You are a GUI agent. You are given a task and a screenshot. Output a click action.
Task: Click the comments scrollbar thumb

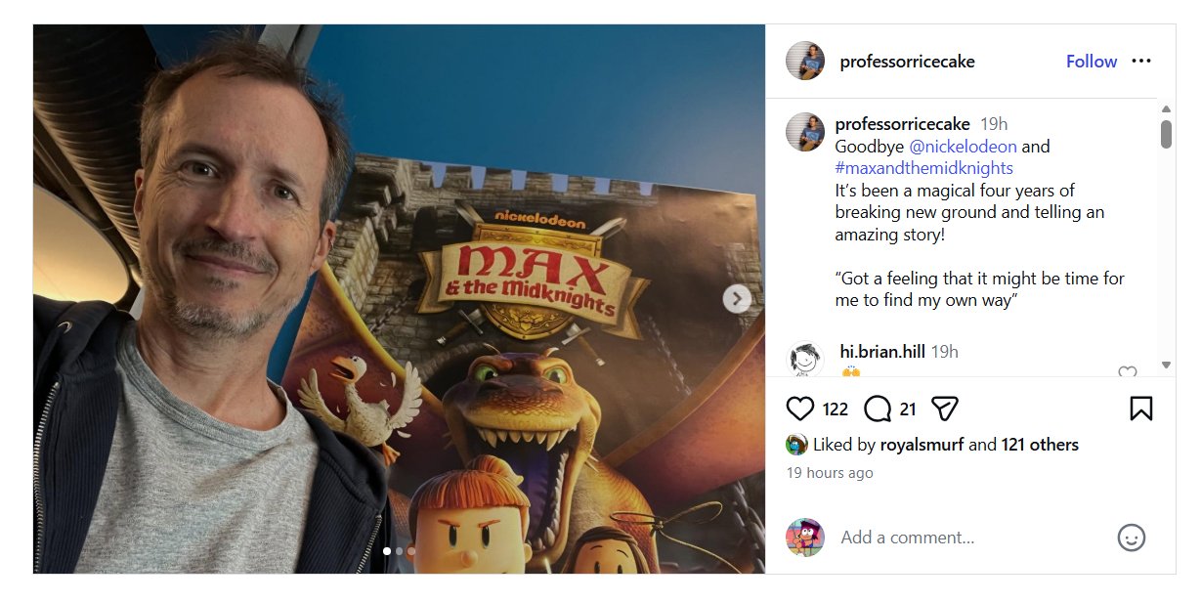coord(1166,134)
